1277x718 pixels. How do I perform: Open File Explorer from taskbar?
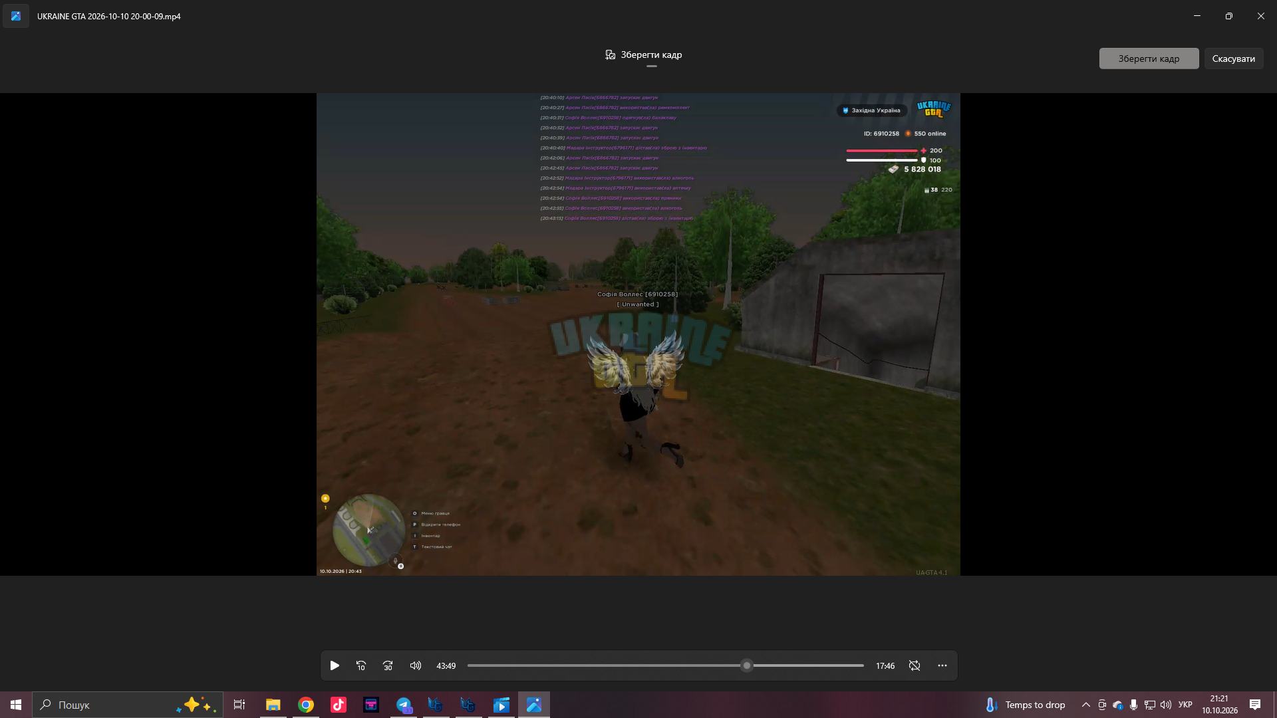click(x=273, y=705)
